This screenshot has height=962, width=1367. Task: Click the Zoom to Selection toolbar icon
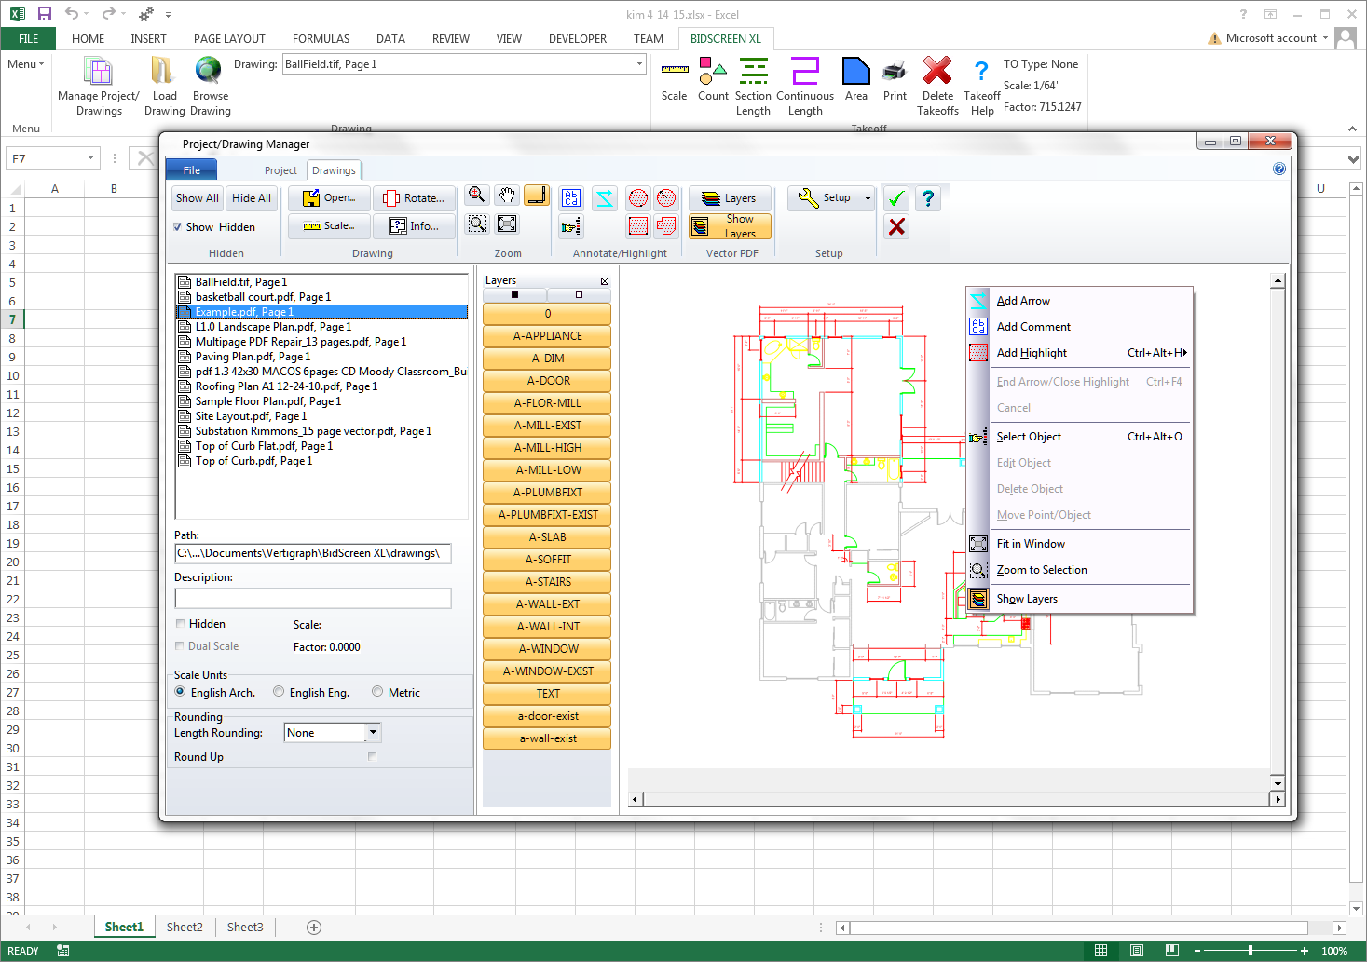point(477,224)
